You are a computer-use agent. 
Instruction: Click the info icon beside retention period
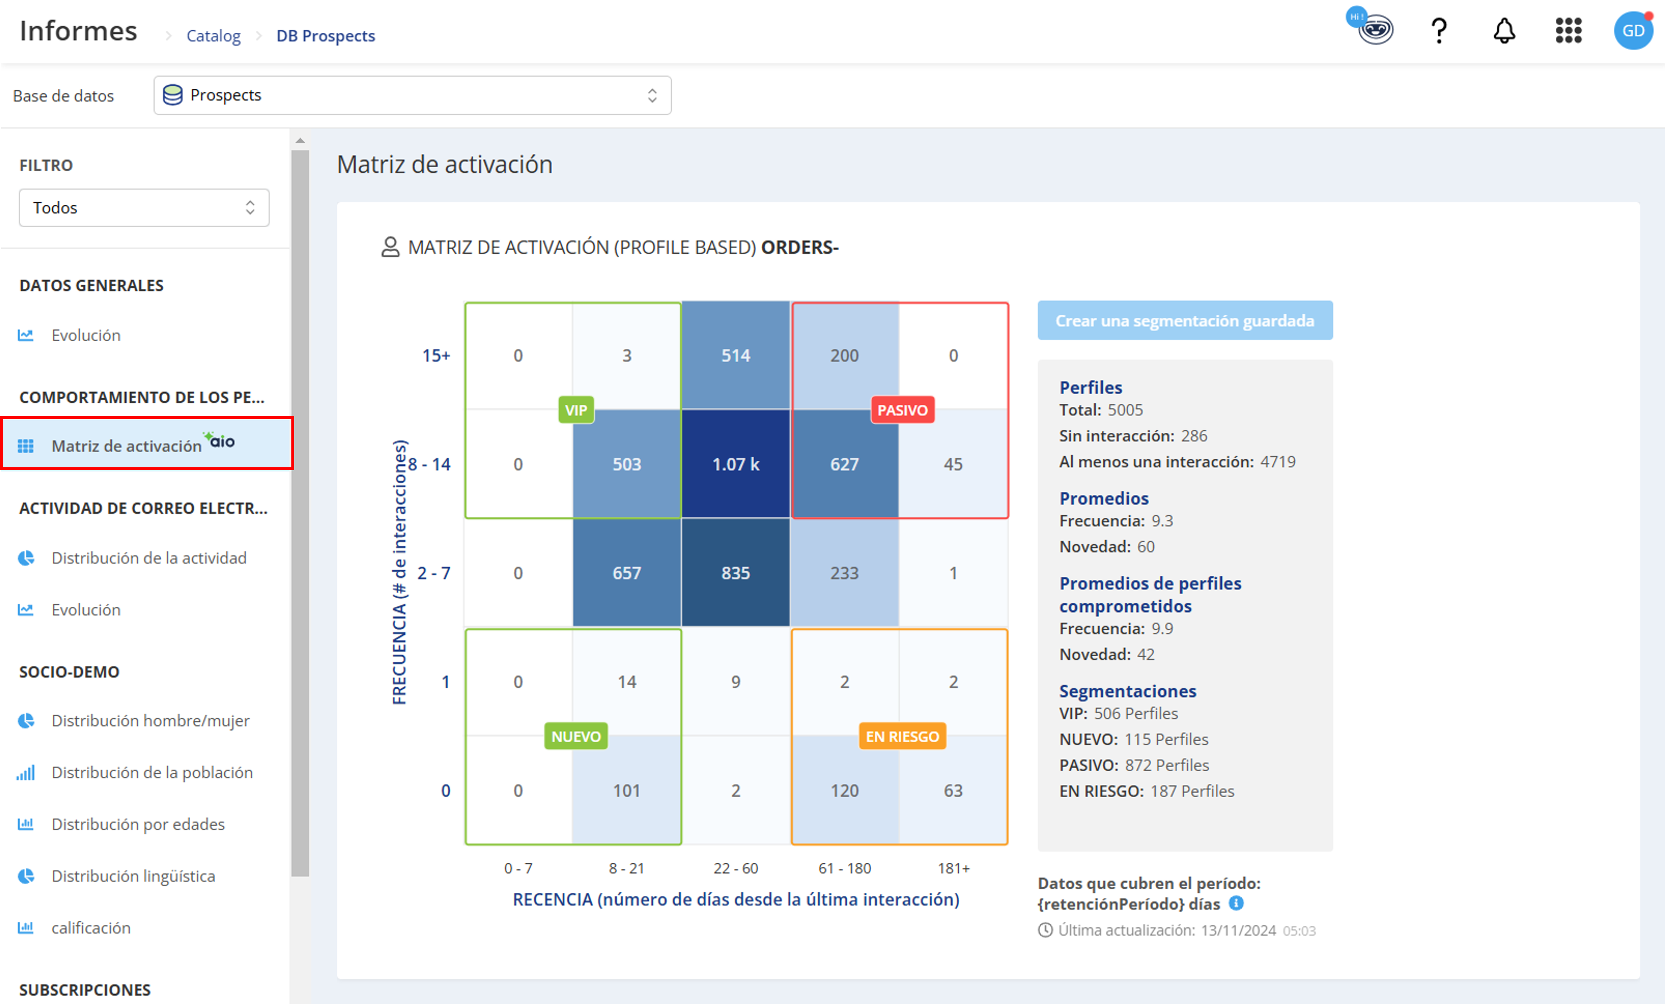point(1236,903)
